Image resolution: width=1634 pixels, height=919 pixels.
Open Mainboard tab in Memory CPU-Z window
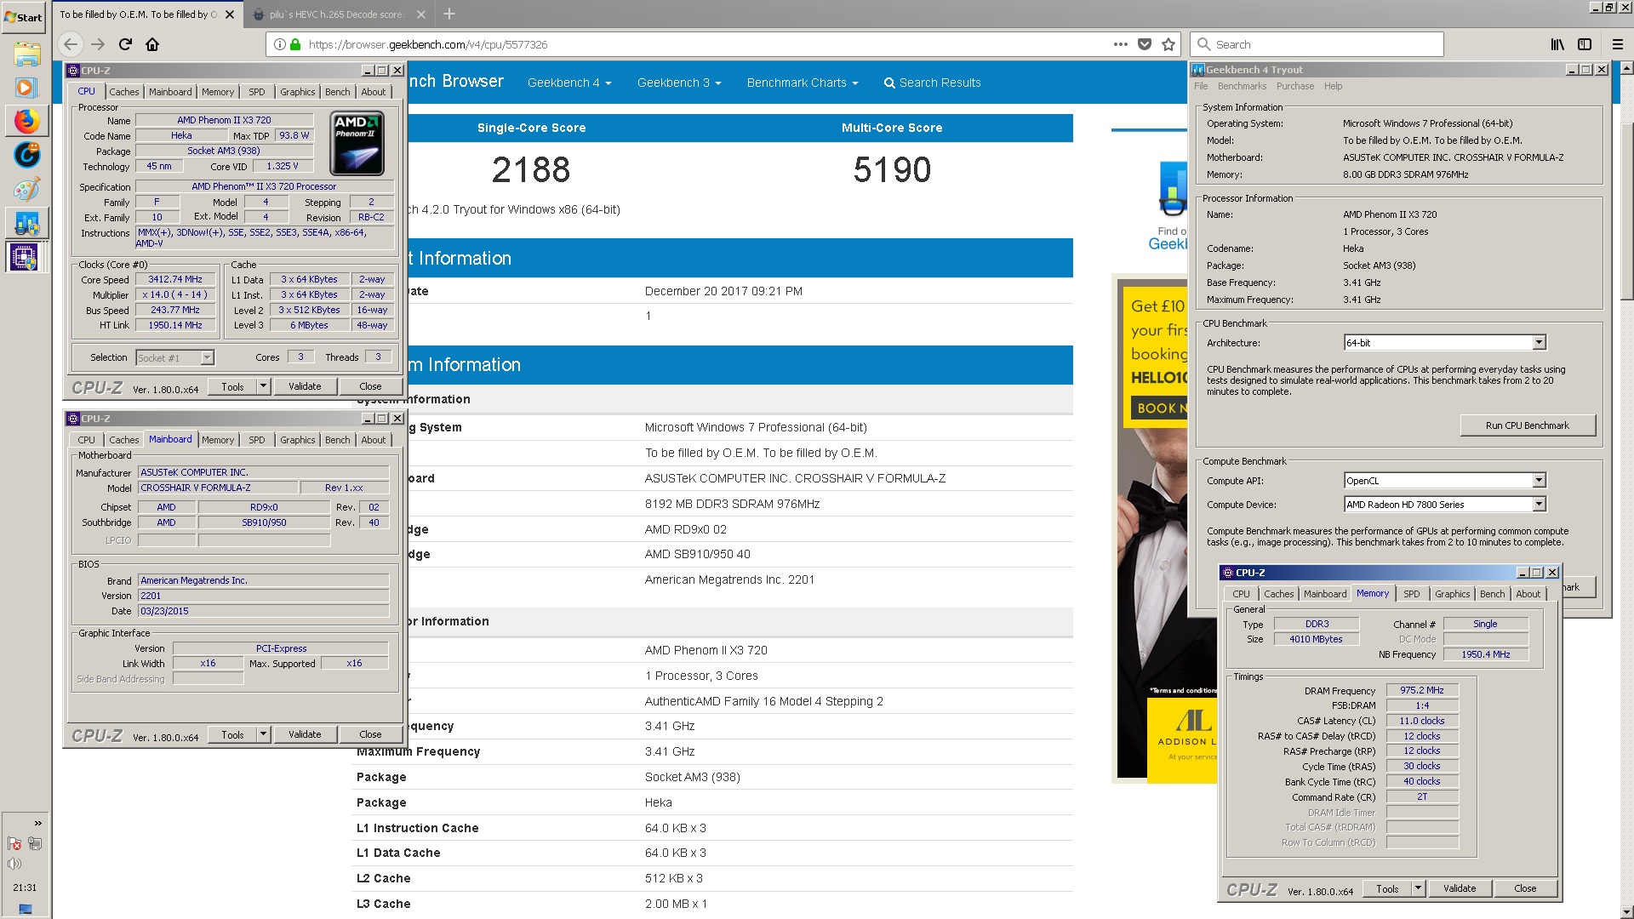[x=1325, y=594]
